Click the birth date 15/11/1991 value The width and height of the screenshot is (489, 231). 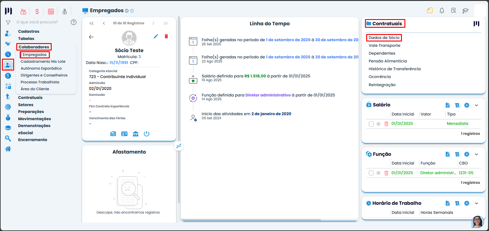click(x=119, y=63)
